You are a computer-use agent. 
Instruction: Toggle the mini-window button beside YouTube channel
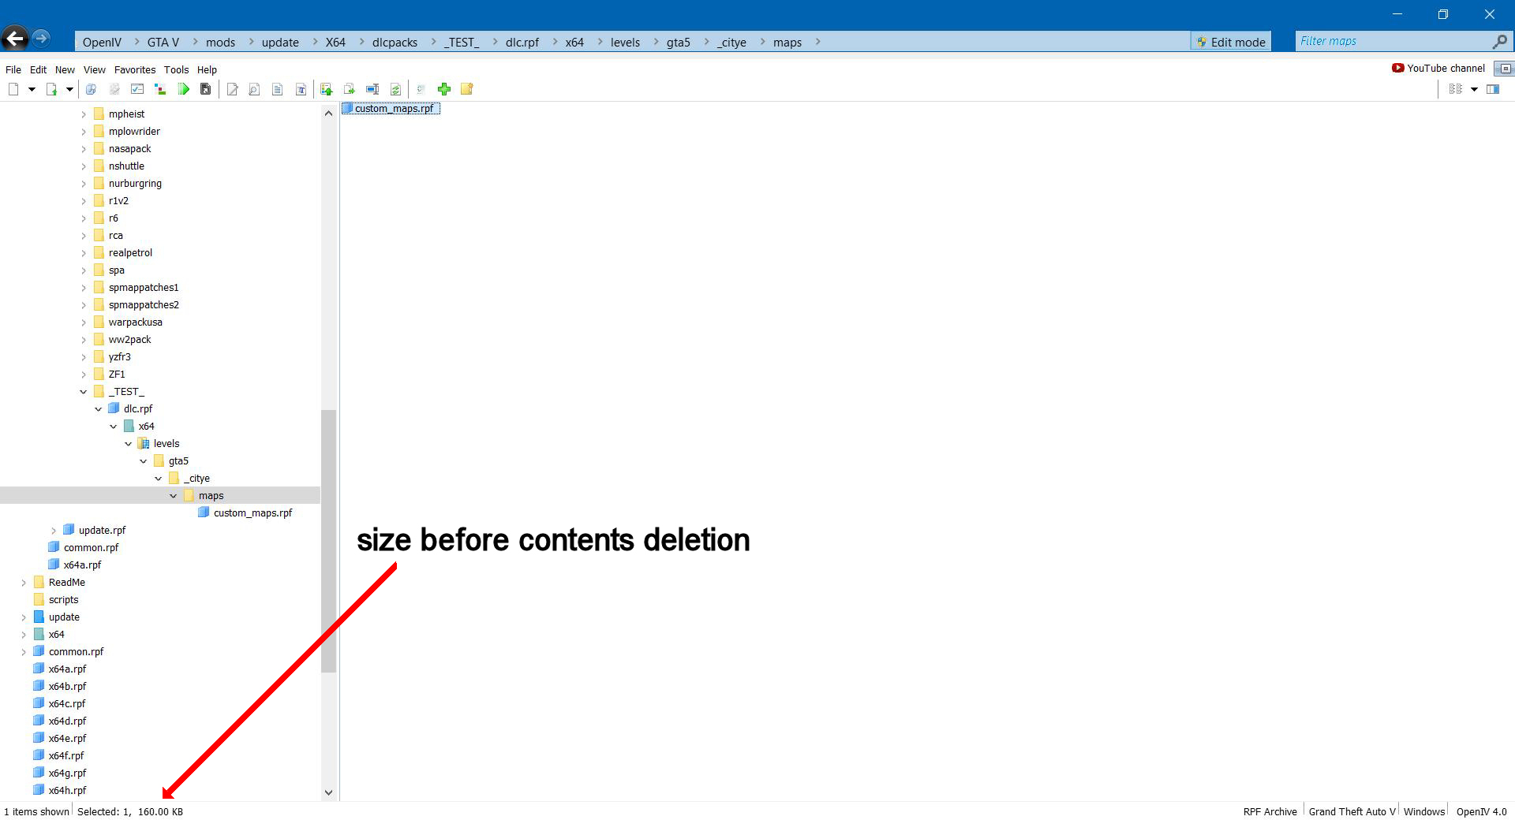tap(1504, 69)
